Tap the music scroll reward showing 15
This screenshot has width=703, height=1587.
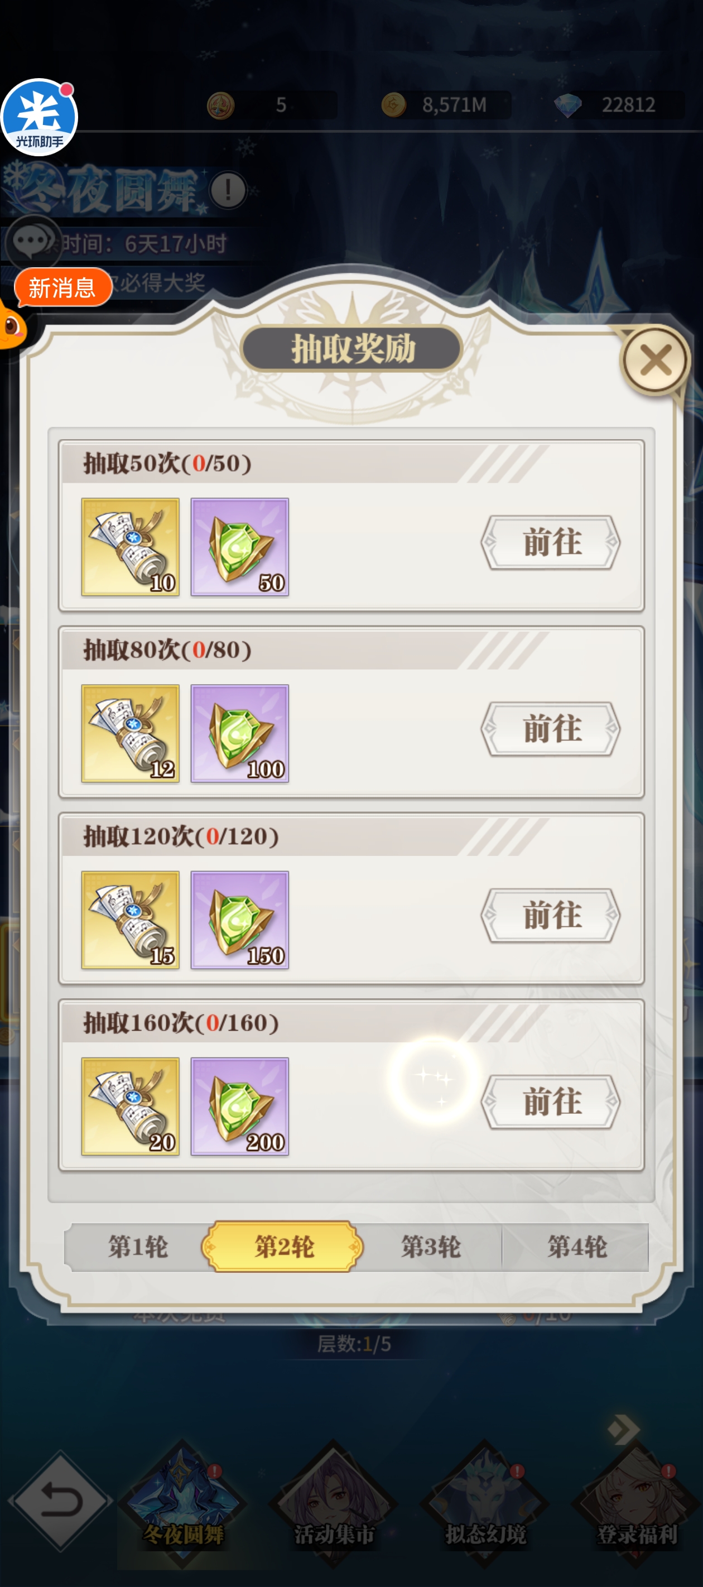(130, 920)
